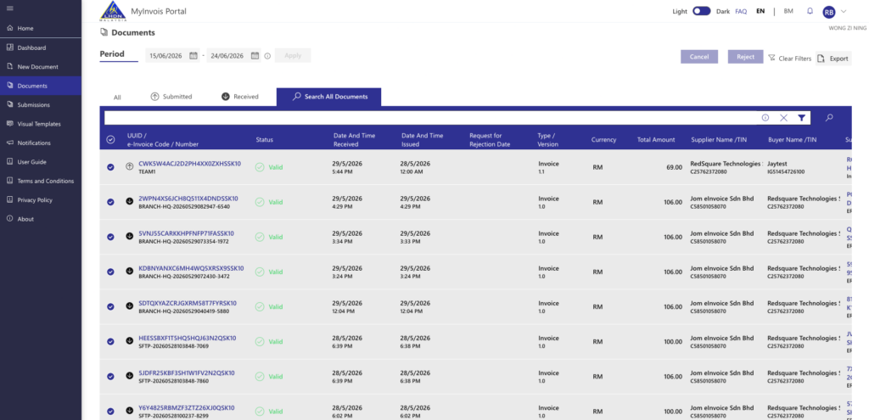Viewport: 869px width, 420px height.
Task: Uncheck the 5VNJ55CARKKHPFNFP71FASSK10 row checkbox
Action: point(110,237)
